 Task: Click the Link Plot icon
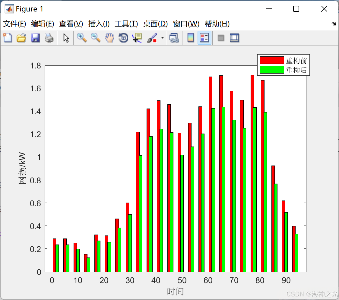tap(174, 38)
